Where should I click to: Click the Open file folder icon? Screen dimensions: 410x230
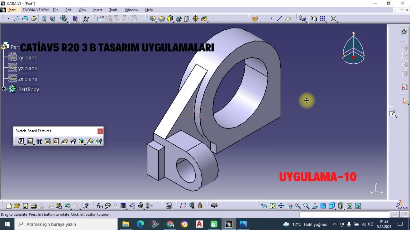[17, 206]
